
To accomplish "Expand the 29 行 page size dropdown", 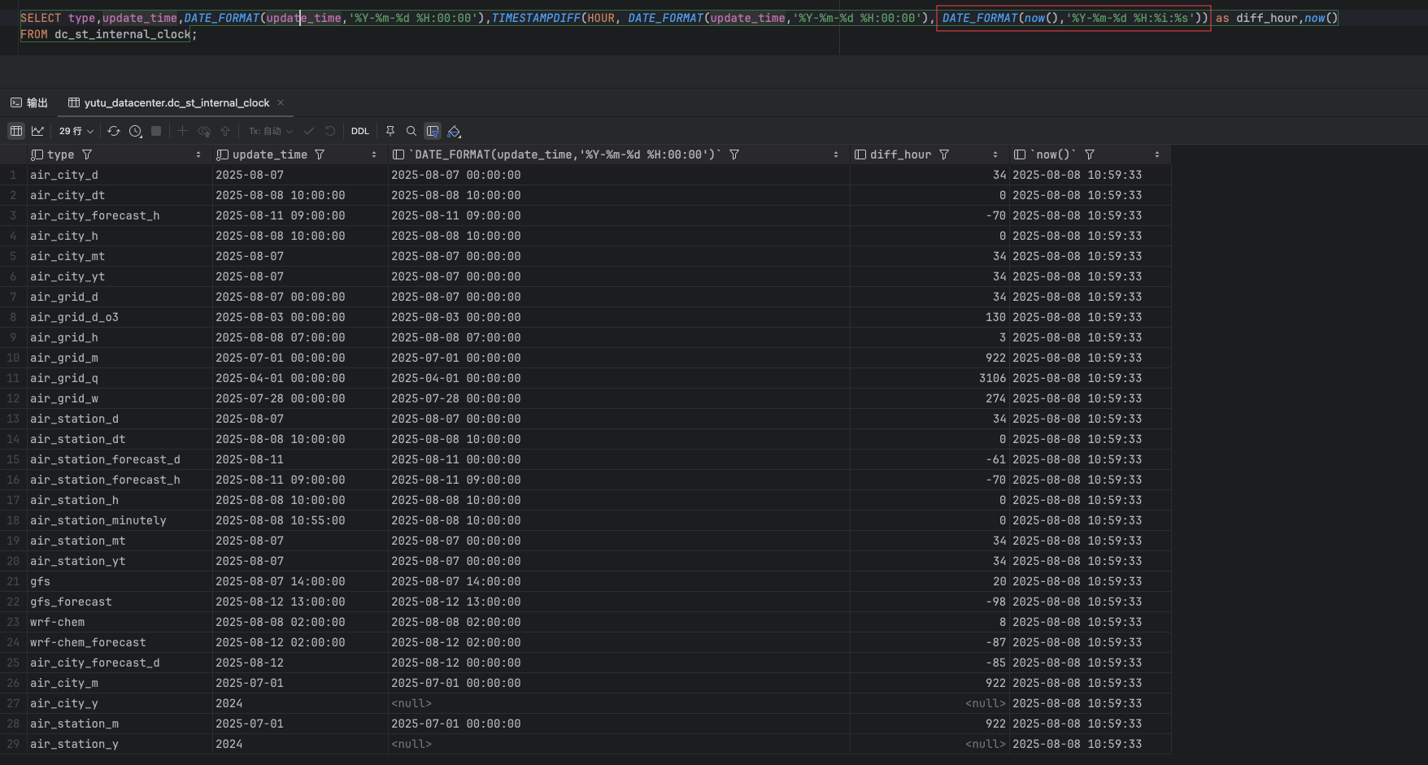I will click(76, 131).
